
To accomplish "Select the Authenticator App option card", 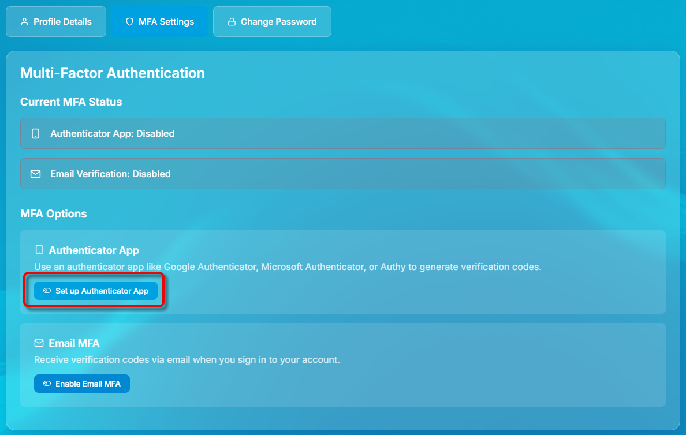I will tap(343, 271).
